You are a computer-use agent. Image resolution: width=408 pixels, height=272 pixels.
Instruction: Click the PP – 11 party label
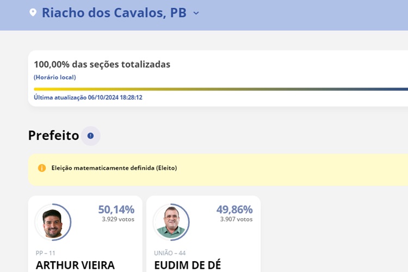[46, 253]
